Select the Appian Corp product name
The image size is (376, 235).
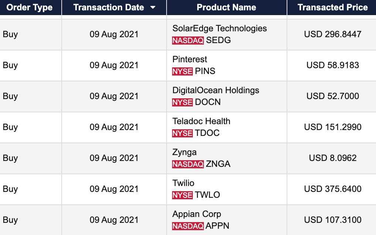pos(196,214)
